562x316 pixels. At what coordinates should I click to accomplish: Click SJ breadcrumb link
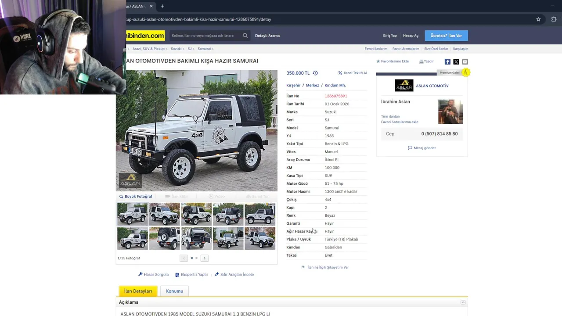point(190,49)
